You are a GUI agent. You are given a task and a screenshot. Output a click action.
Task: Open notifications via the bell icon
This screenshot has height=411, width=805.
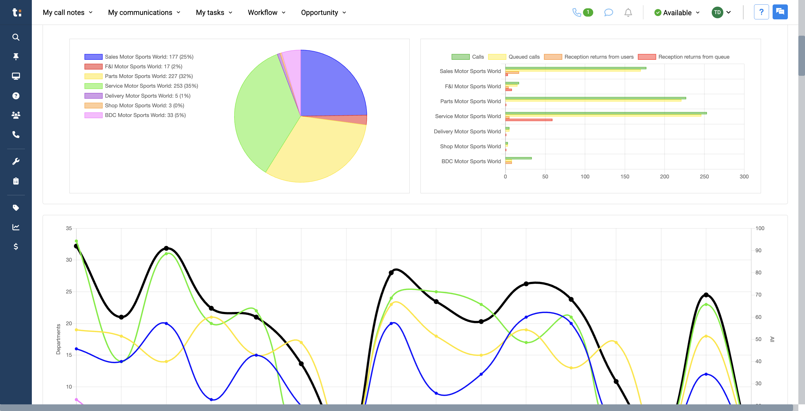628,12
